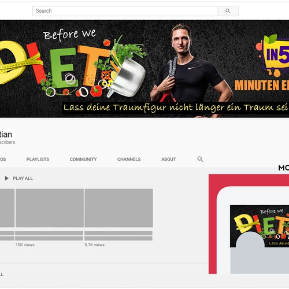Click the banner slogan "Lass deine Traumfigur" text
Screen dimensions: 289x289
pos(115,108)
